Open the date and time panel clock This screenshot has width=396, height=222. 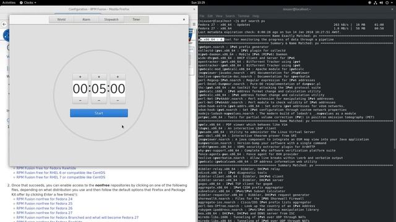pyautogui.click(x=198, y=2)
